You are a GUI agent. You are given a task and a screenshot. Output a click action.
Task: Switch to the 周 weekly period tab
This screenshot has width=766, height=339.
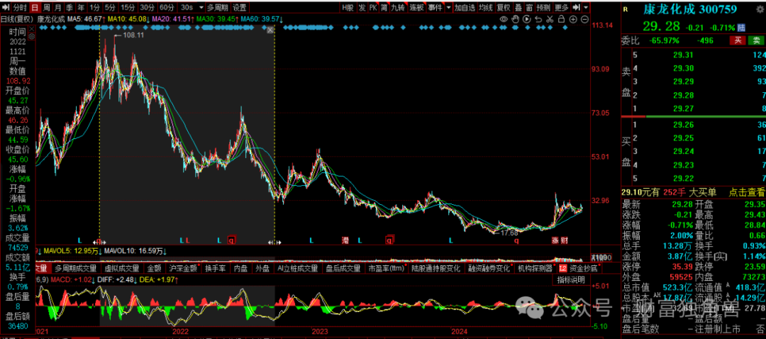coord(46,7)
